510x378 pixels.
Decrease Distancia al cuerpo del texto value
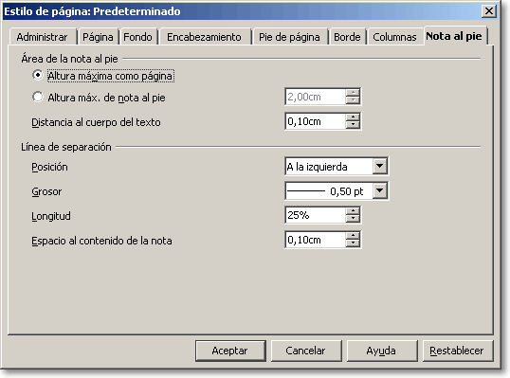(353, 125)
